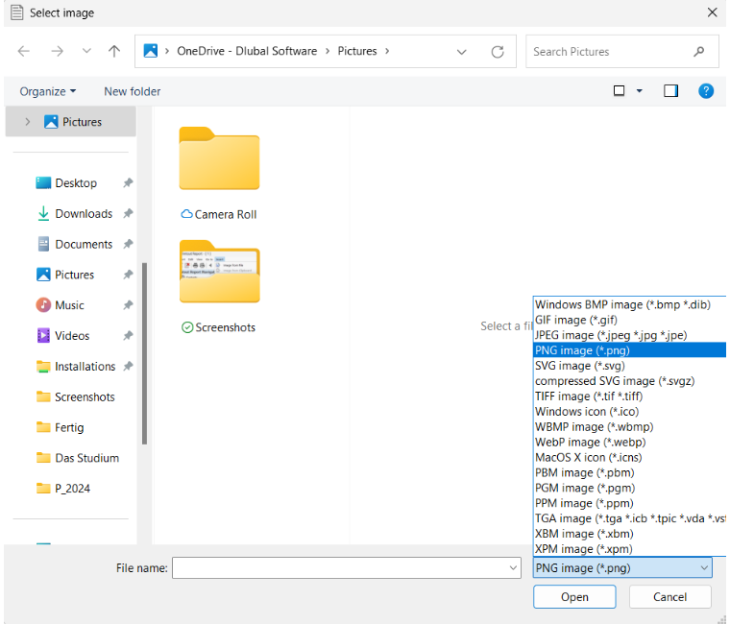Expand address bar history dropdown
730x624 pixels.
coord(461,52)
